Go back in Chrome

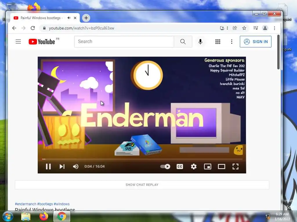[14, 28]
